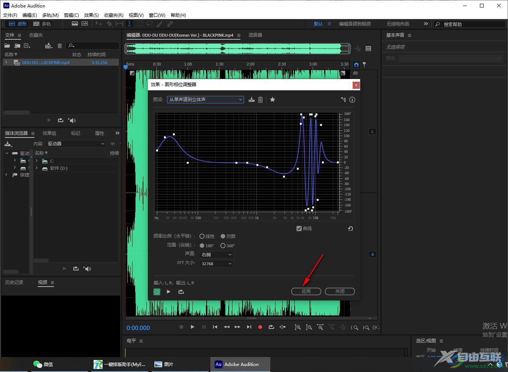Zoom out amplitude icon
Image resolution: width=508 pixels, height=372 pixels.
pos(309,327)
